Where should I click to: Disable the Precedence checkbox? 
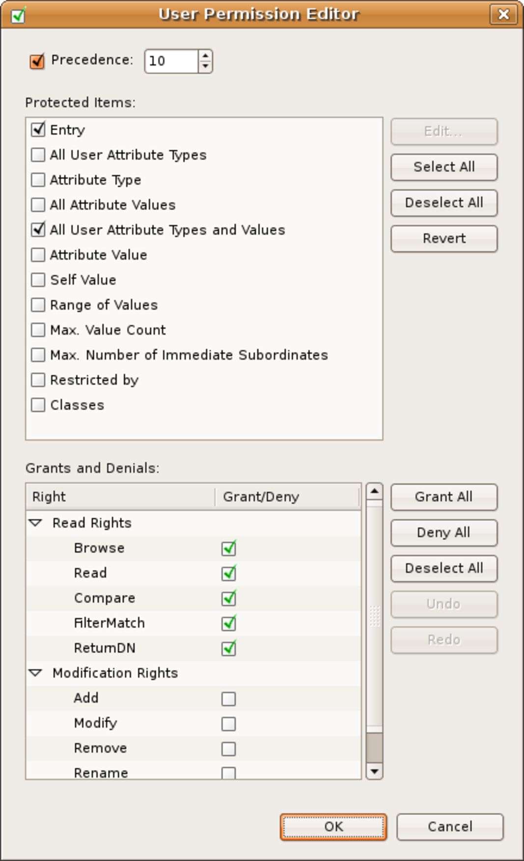[x=37, y=61]
